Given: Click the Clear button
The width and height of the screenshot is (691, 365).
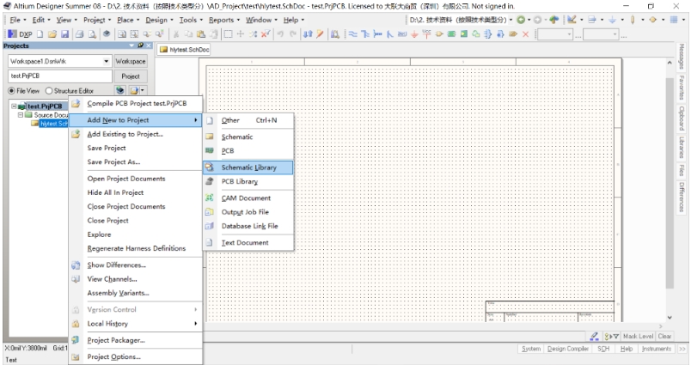Looking at the screenshot, I should 664,337.
